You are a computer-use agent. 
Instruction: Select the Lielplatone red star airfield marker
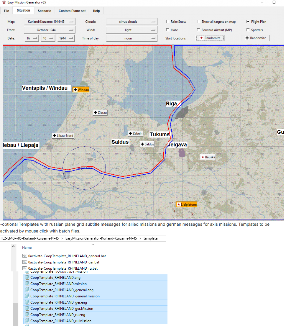coord(186,204)
